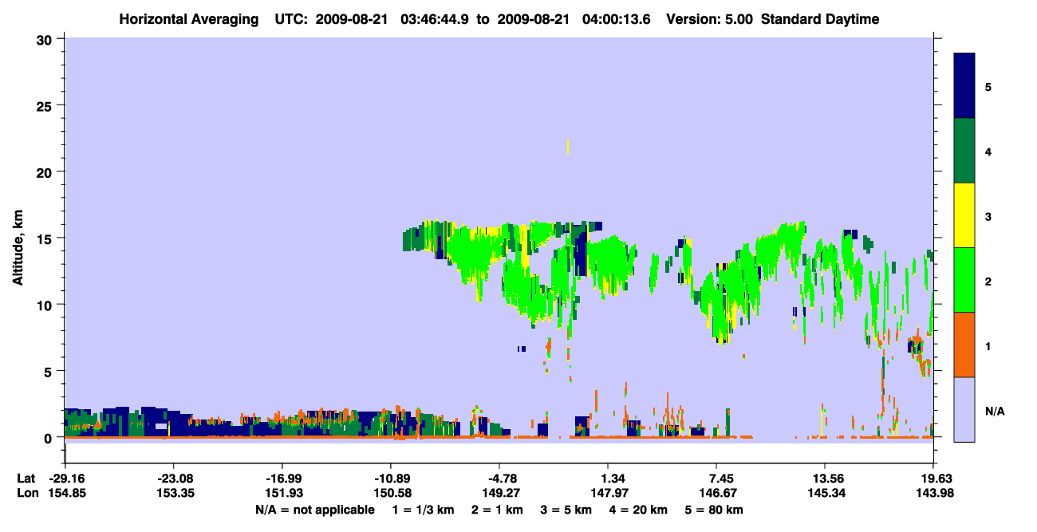Screen dimensions: 1037x532
Task: Click longitude value 147.97
Action: (608, 493)
